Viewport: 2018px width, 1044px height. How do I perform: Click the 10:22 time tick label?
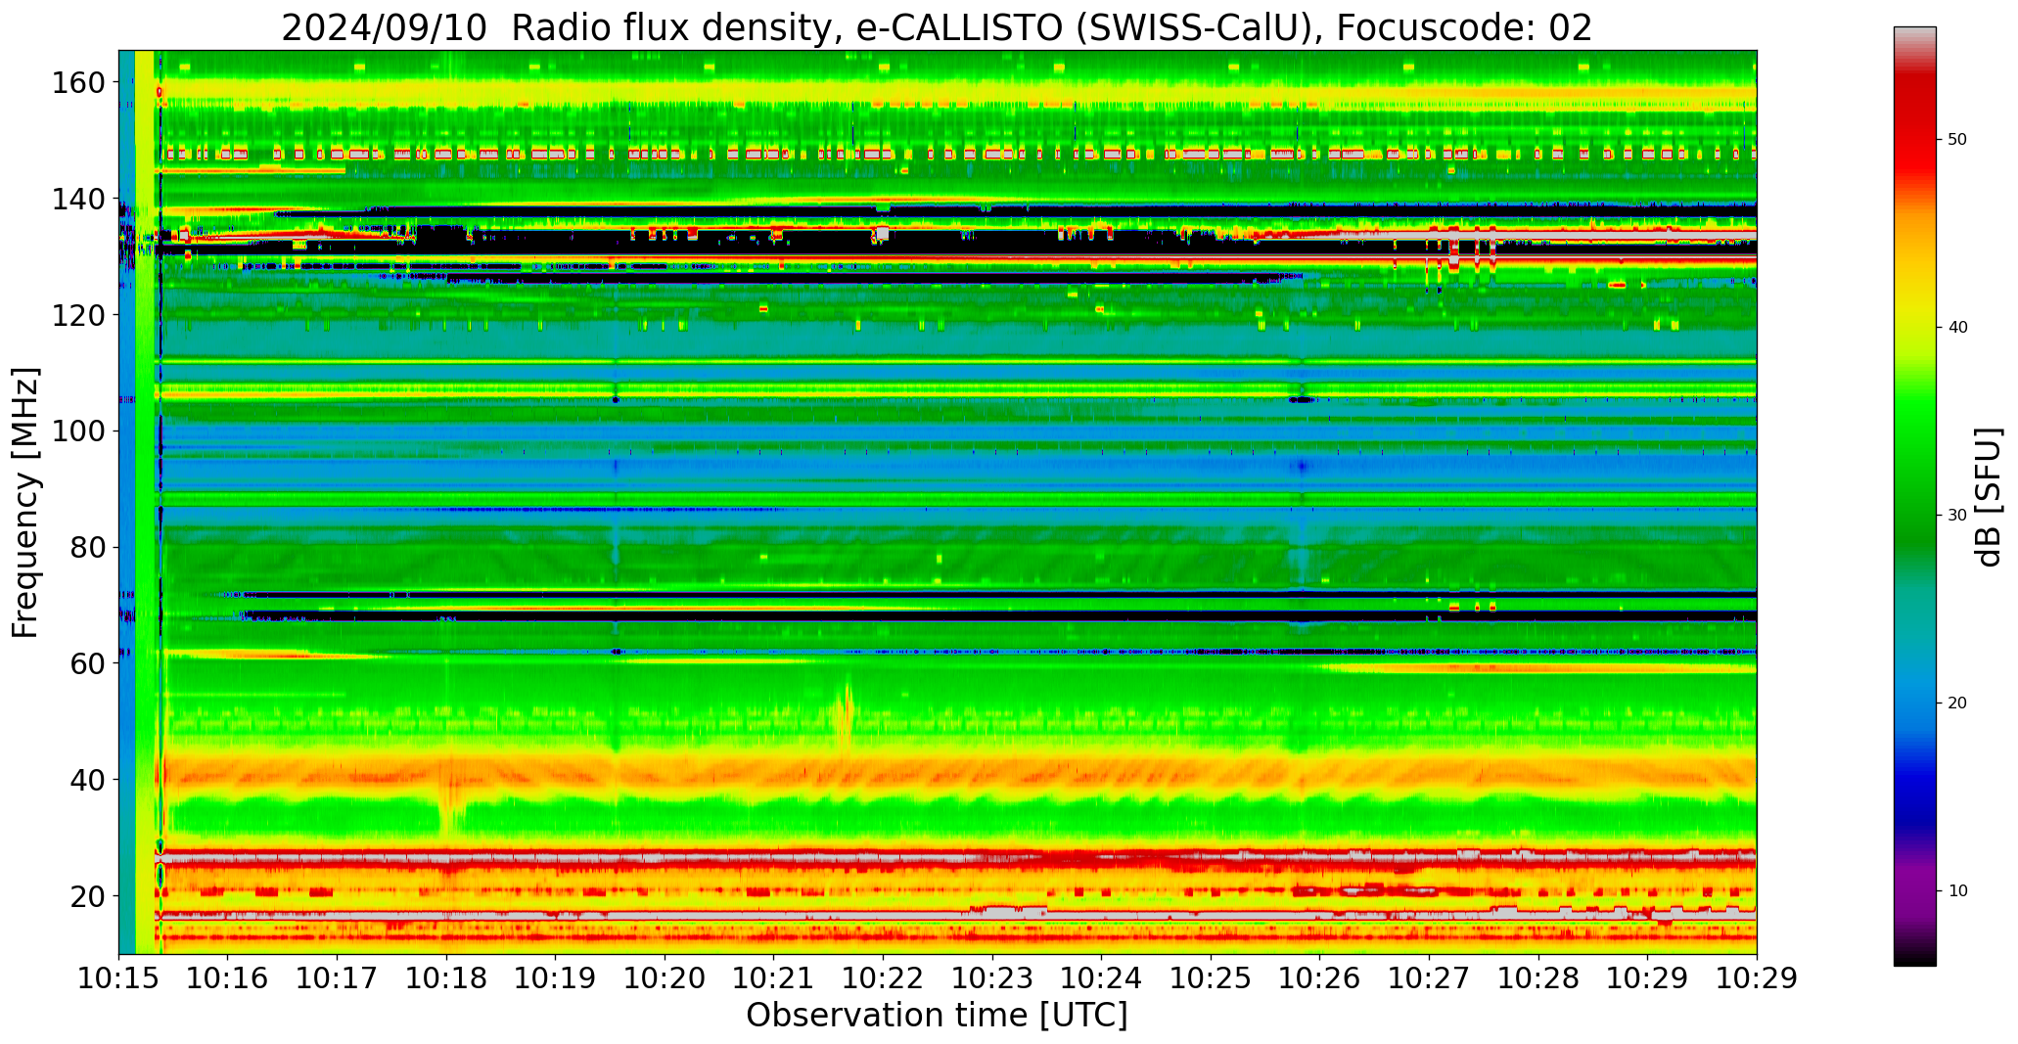tap(883, 978)
